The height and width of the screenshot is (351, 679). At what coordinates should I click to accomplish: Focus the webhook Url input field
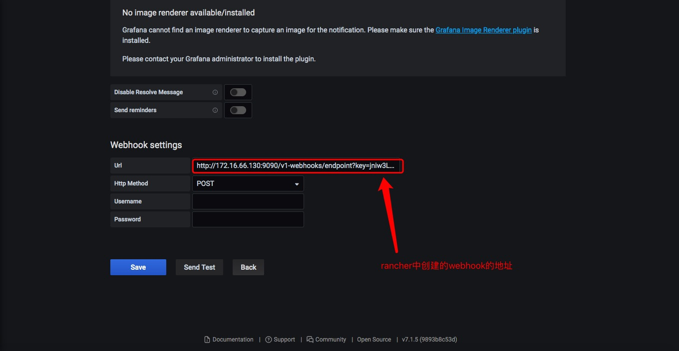click(298, 166)
